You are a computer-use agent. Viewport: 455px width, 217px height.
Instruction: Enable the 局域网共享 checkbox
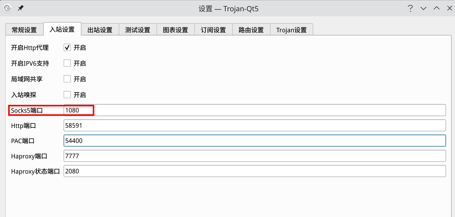point(67,79)
